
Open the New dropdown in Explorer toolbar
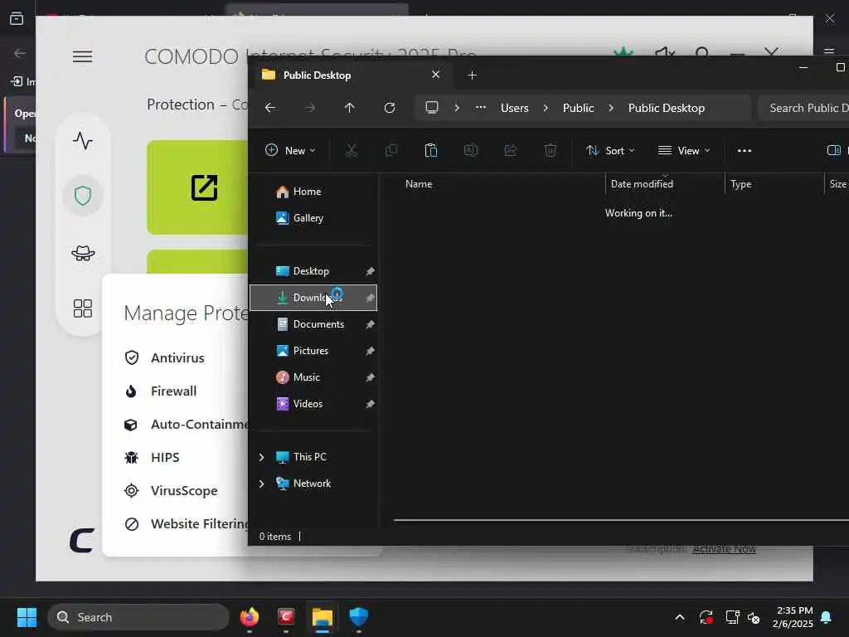[290, 151]
